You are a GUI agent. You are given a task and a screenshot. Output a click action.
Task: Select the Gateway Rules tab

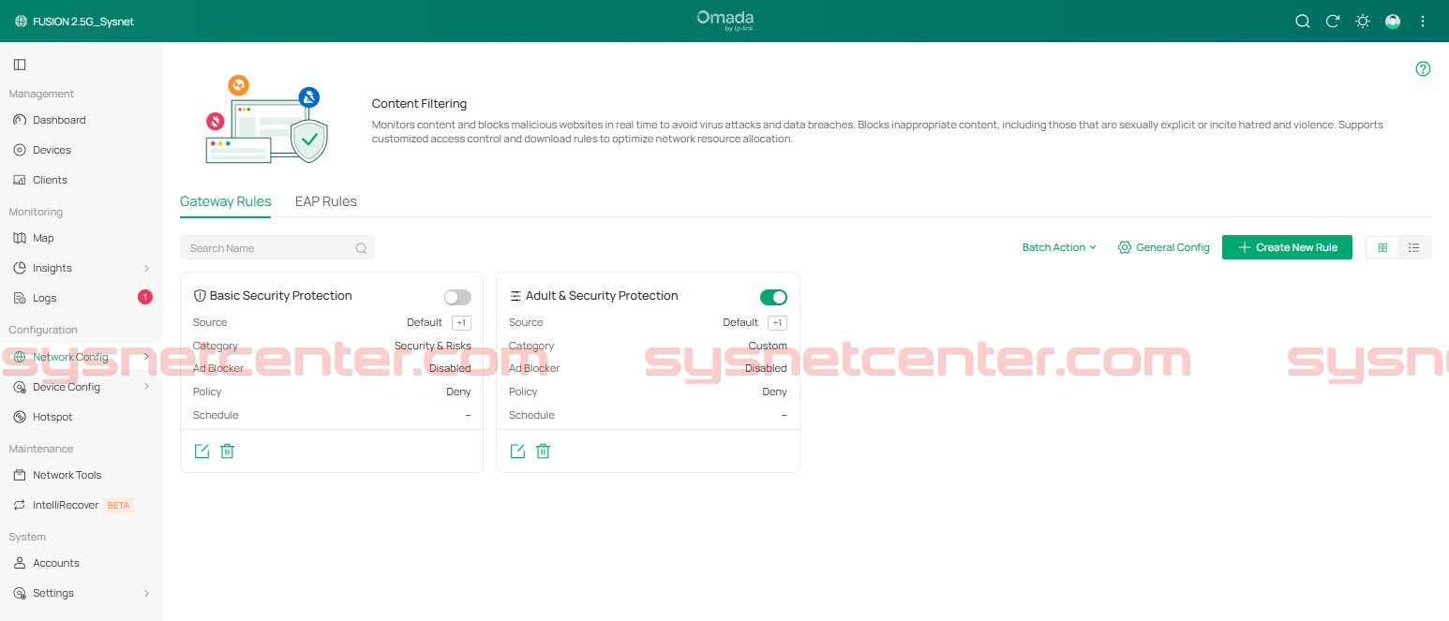[x=225, y=201]
